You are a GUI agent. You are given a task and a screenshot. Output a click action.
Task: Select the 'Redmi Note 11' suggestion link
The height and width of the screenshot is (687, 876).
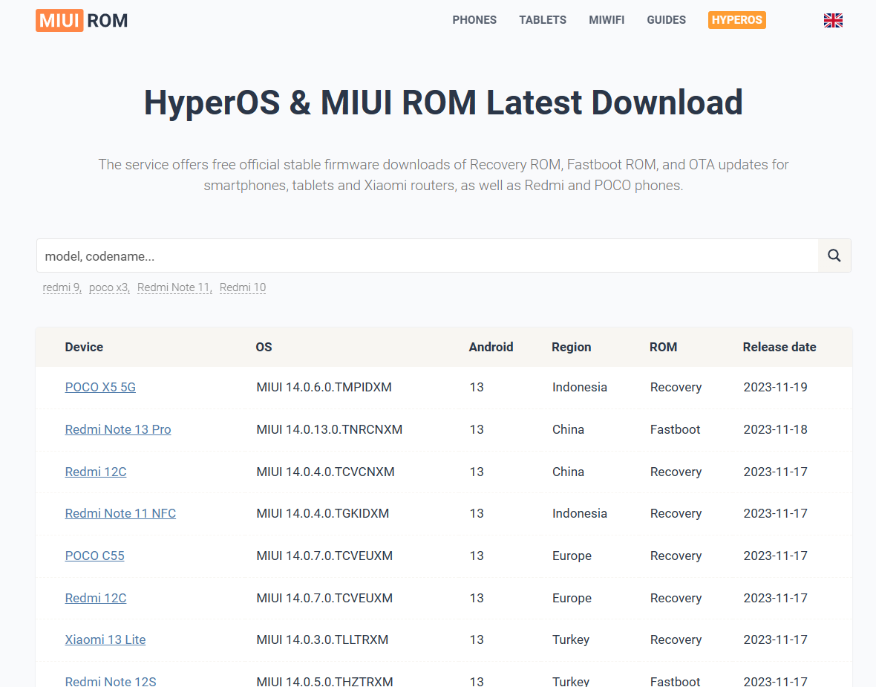172,287
